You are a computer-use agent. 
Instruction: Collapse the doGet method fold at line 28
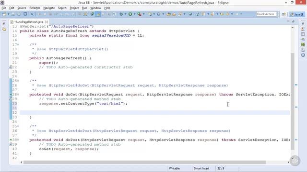[18, 95]
